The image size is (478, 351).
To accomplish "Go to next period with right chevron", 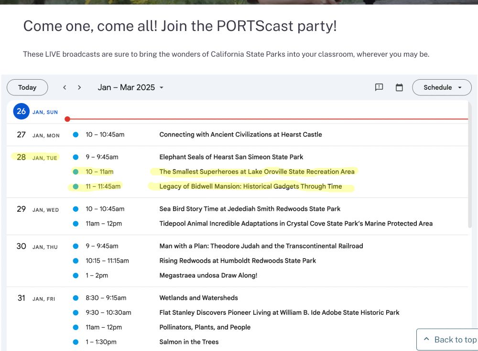I will coord(79,88).
